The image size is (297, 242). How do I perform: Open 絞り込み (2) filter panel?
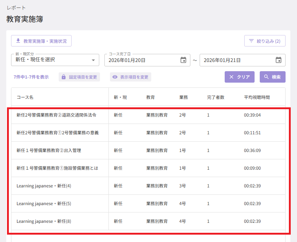[265, 41]
